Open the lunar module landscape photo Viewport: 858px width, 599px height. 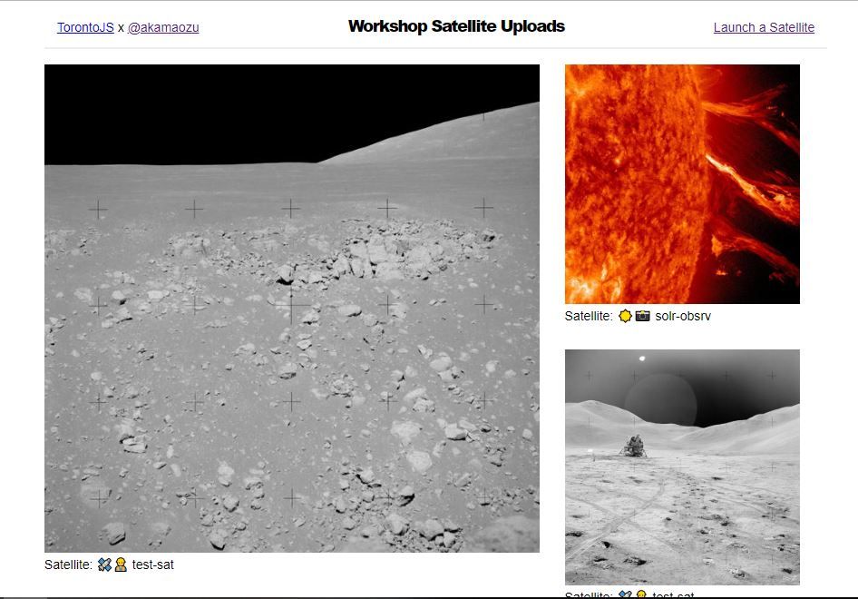[682, 467]
